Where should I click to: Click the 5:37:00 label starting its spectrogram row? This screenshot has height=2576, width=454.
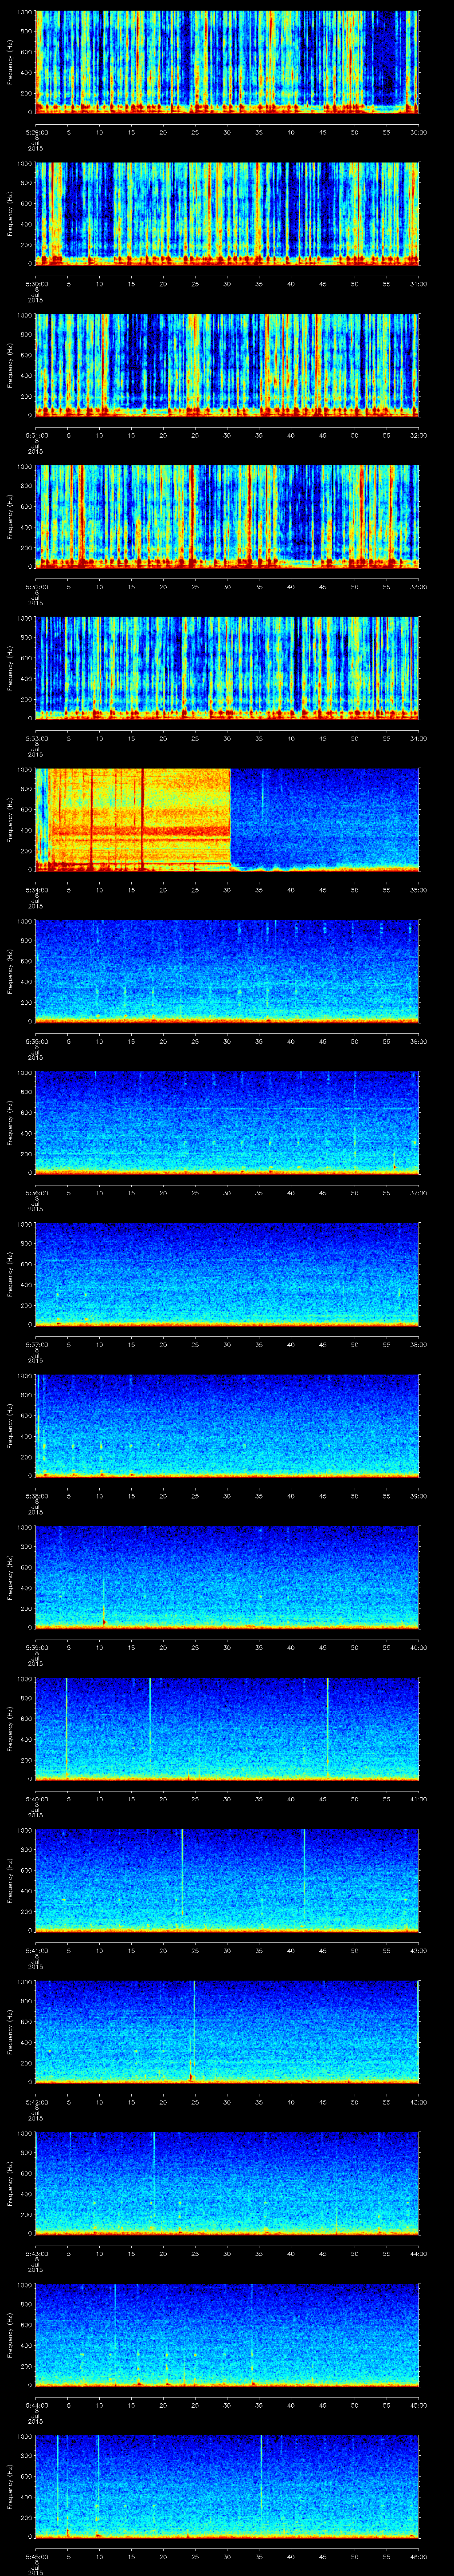pos(36,1344)
